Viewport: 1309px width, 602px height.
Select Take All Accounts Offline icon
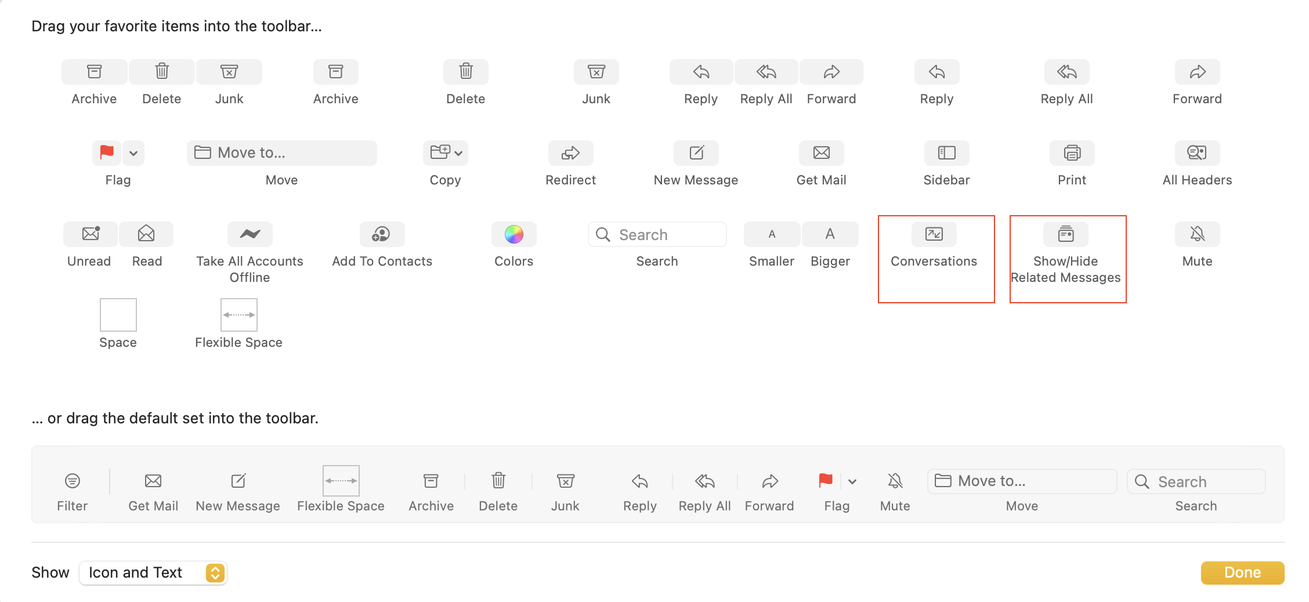[250, 234]
